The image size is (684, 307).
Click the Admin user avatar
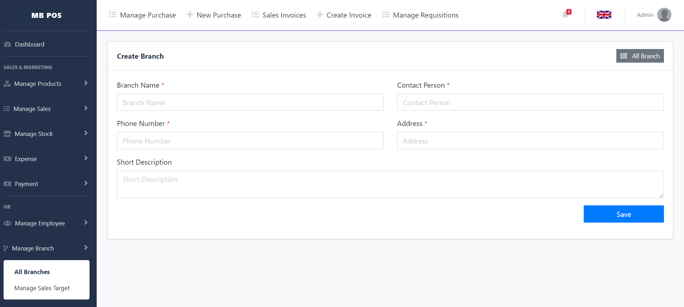pyautogui.click(x=664, y=15)
